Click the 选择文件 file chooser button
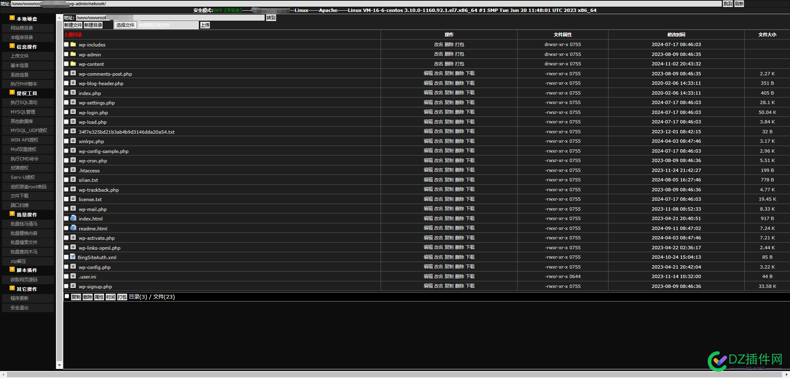This screenshot has width=790, height=378. coord(125,25)
